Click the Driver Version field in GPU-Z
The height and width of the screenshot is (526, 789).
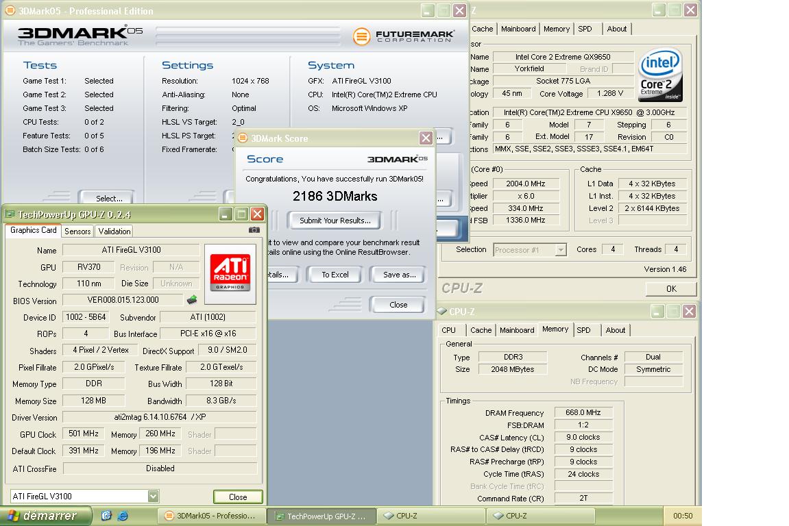coord(160,417)
